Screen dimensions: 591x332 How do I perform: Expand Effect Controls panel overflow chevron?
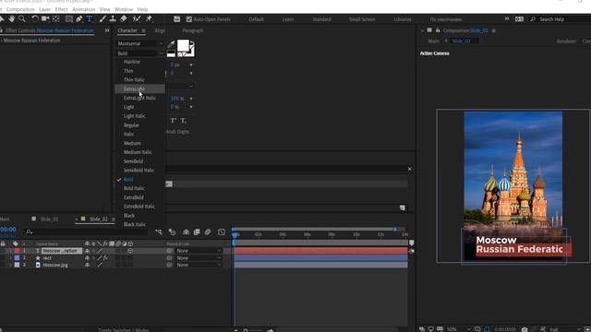point(107,30)
